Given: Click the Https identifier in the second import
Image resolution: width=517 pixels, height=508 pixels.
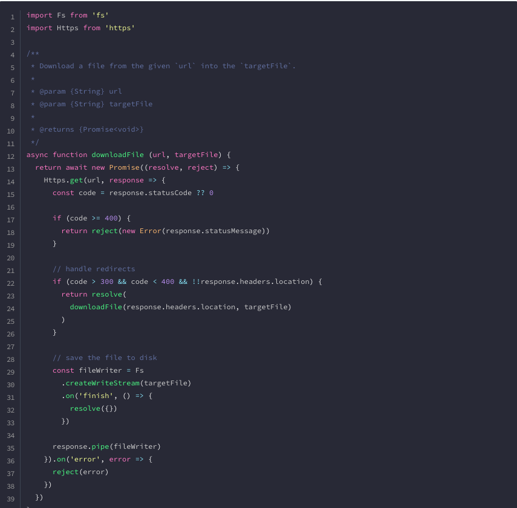Looking at the screenshot, I should point(68,28).
